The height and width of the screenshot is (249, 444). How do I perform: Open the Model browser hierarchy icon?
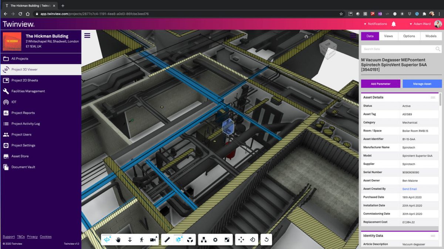(x=203, y=240)
